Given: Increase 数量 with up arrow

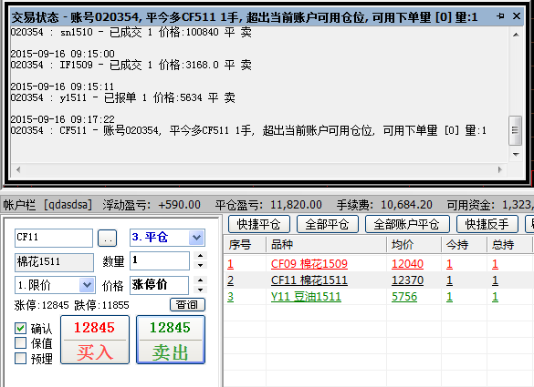Looking at the screenshot, I should click(x=200, y=256).
